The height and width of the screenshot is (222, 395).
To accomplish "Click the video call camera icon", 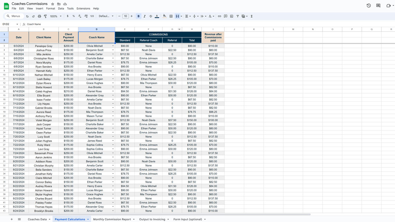I will click(388, 6).
